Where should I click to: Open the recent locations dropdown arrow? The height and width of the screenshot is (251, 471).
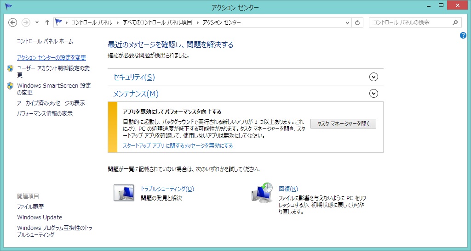tap(37, 22)
